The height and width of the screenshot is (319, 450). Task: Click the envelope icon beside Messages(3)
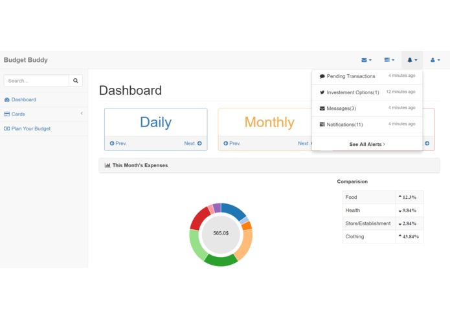(322, 108)
